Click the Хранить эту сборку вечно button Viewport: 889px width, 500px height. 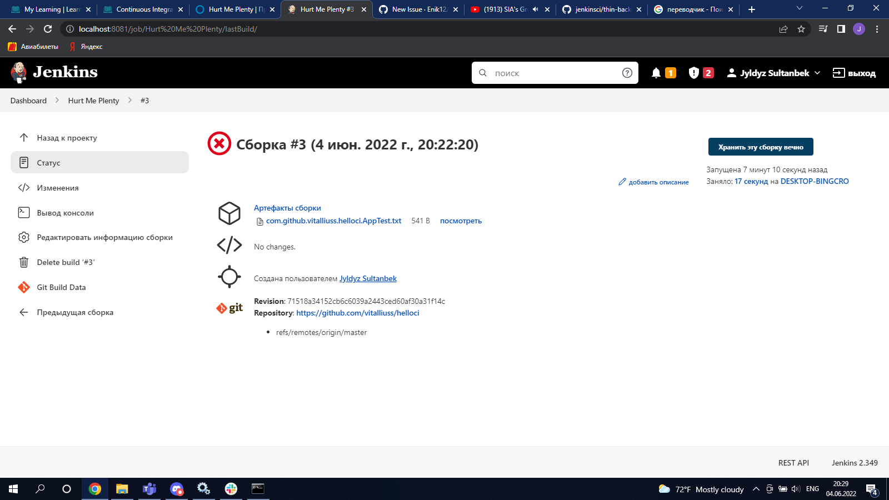point(761,147)
